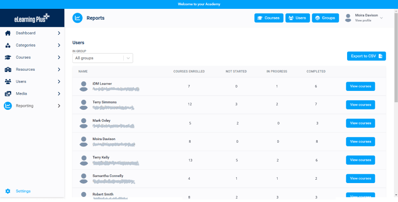398x202 pixels.
Task: Export the user report to CSV
Action: click(x=366, y=56)
